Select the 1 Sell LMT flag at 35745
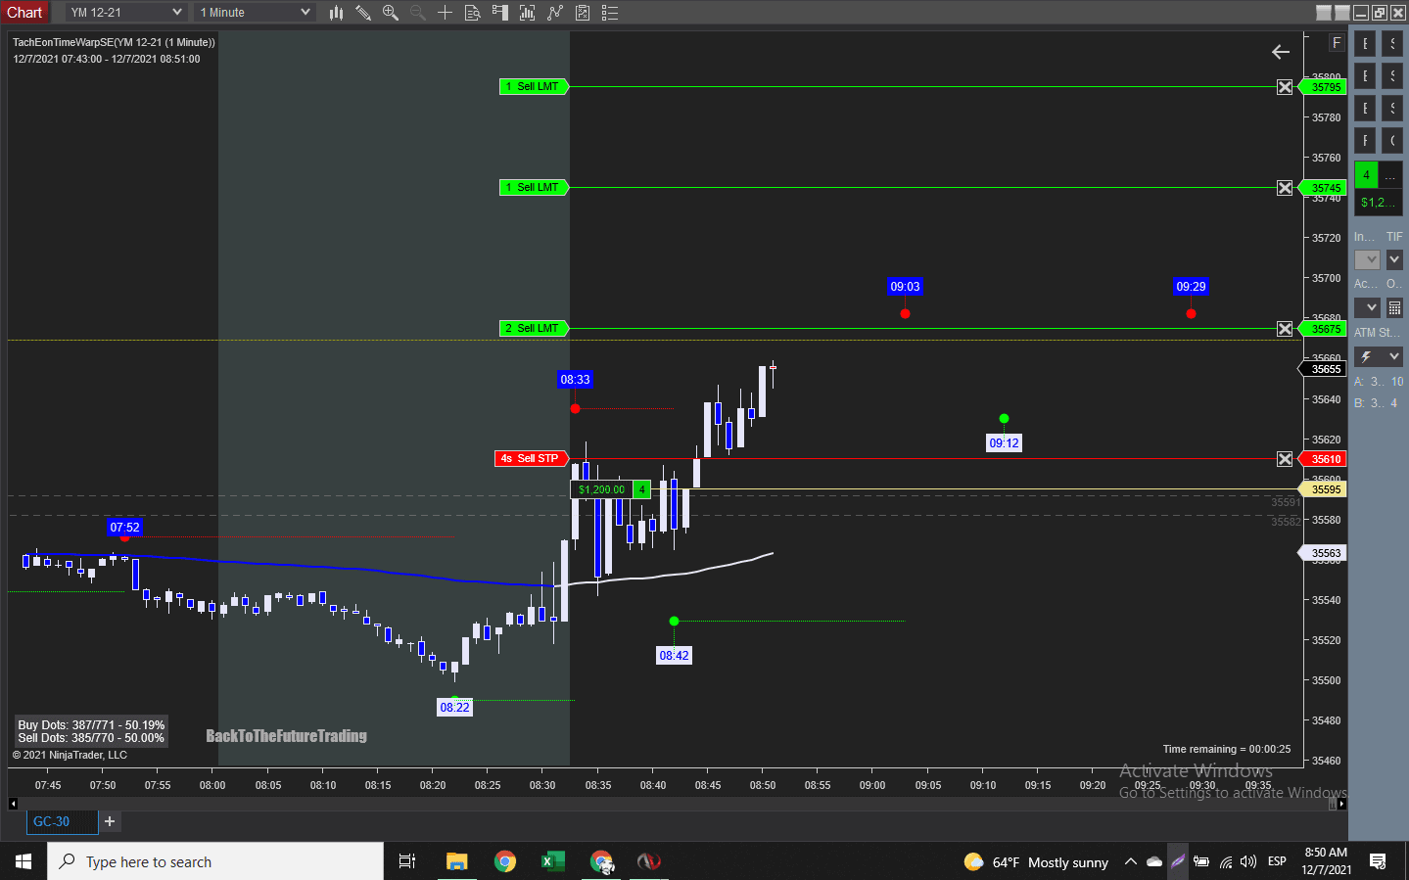 tap(534, 188)
